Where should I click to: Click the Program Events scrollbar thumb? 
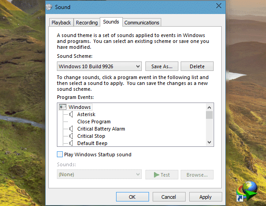[x=209, y=115]
